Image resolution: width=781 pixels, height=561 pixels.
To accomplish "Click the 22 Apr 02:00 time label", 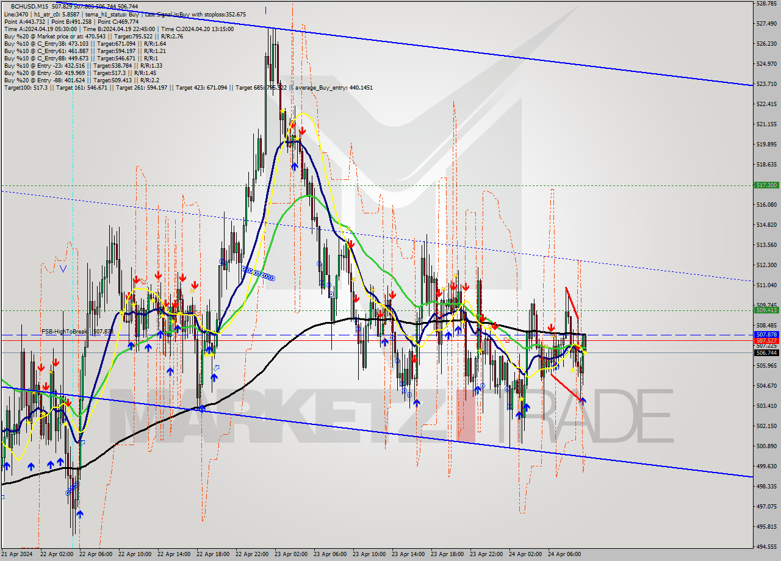I will 57,554.
